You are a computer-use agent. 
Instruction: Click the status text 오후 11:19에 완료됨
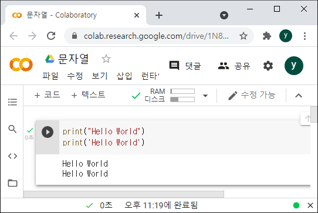tap(161, 205)
